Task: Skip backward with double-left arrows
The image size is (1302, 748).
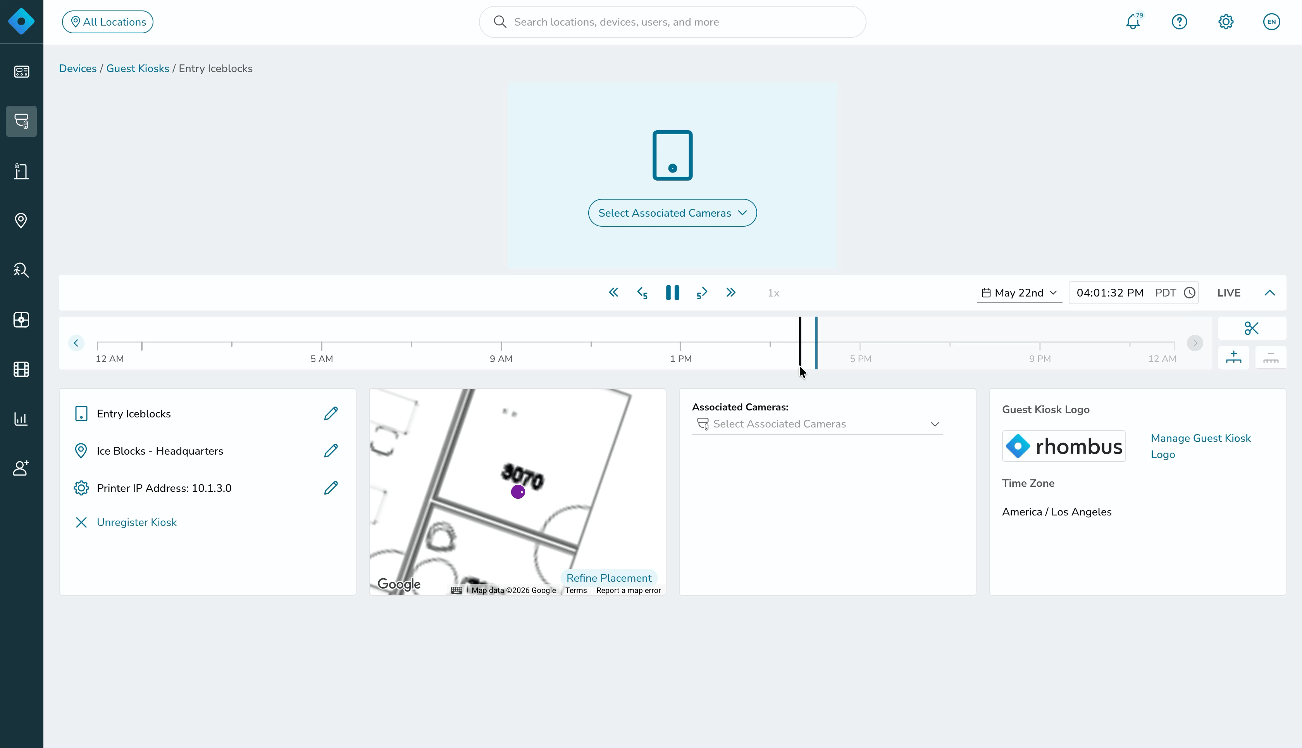Action: coord(613,293)
